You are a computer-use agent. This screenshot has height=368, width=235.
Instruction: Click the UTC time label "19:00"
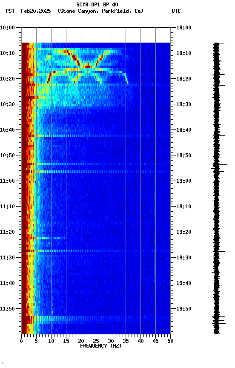pos(184,181)
